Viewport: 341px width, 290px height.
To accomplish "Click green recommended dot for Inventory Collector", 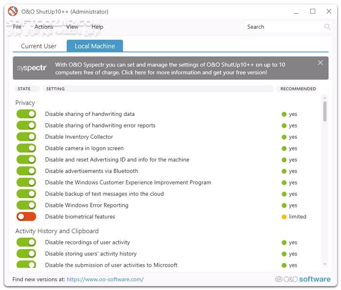I will point(284,137).
